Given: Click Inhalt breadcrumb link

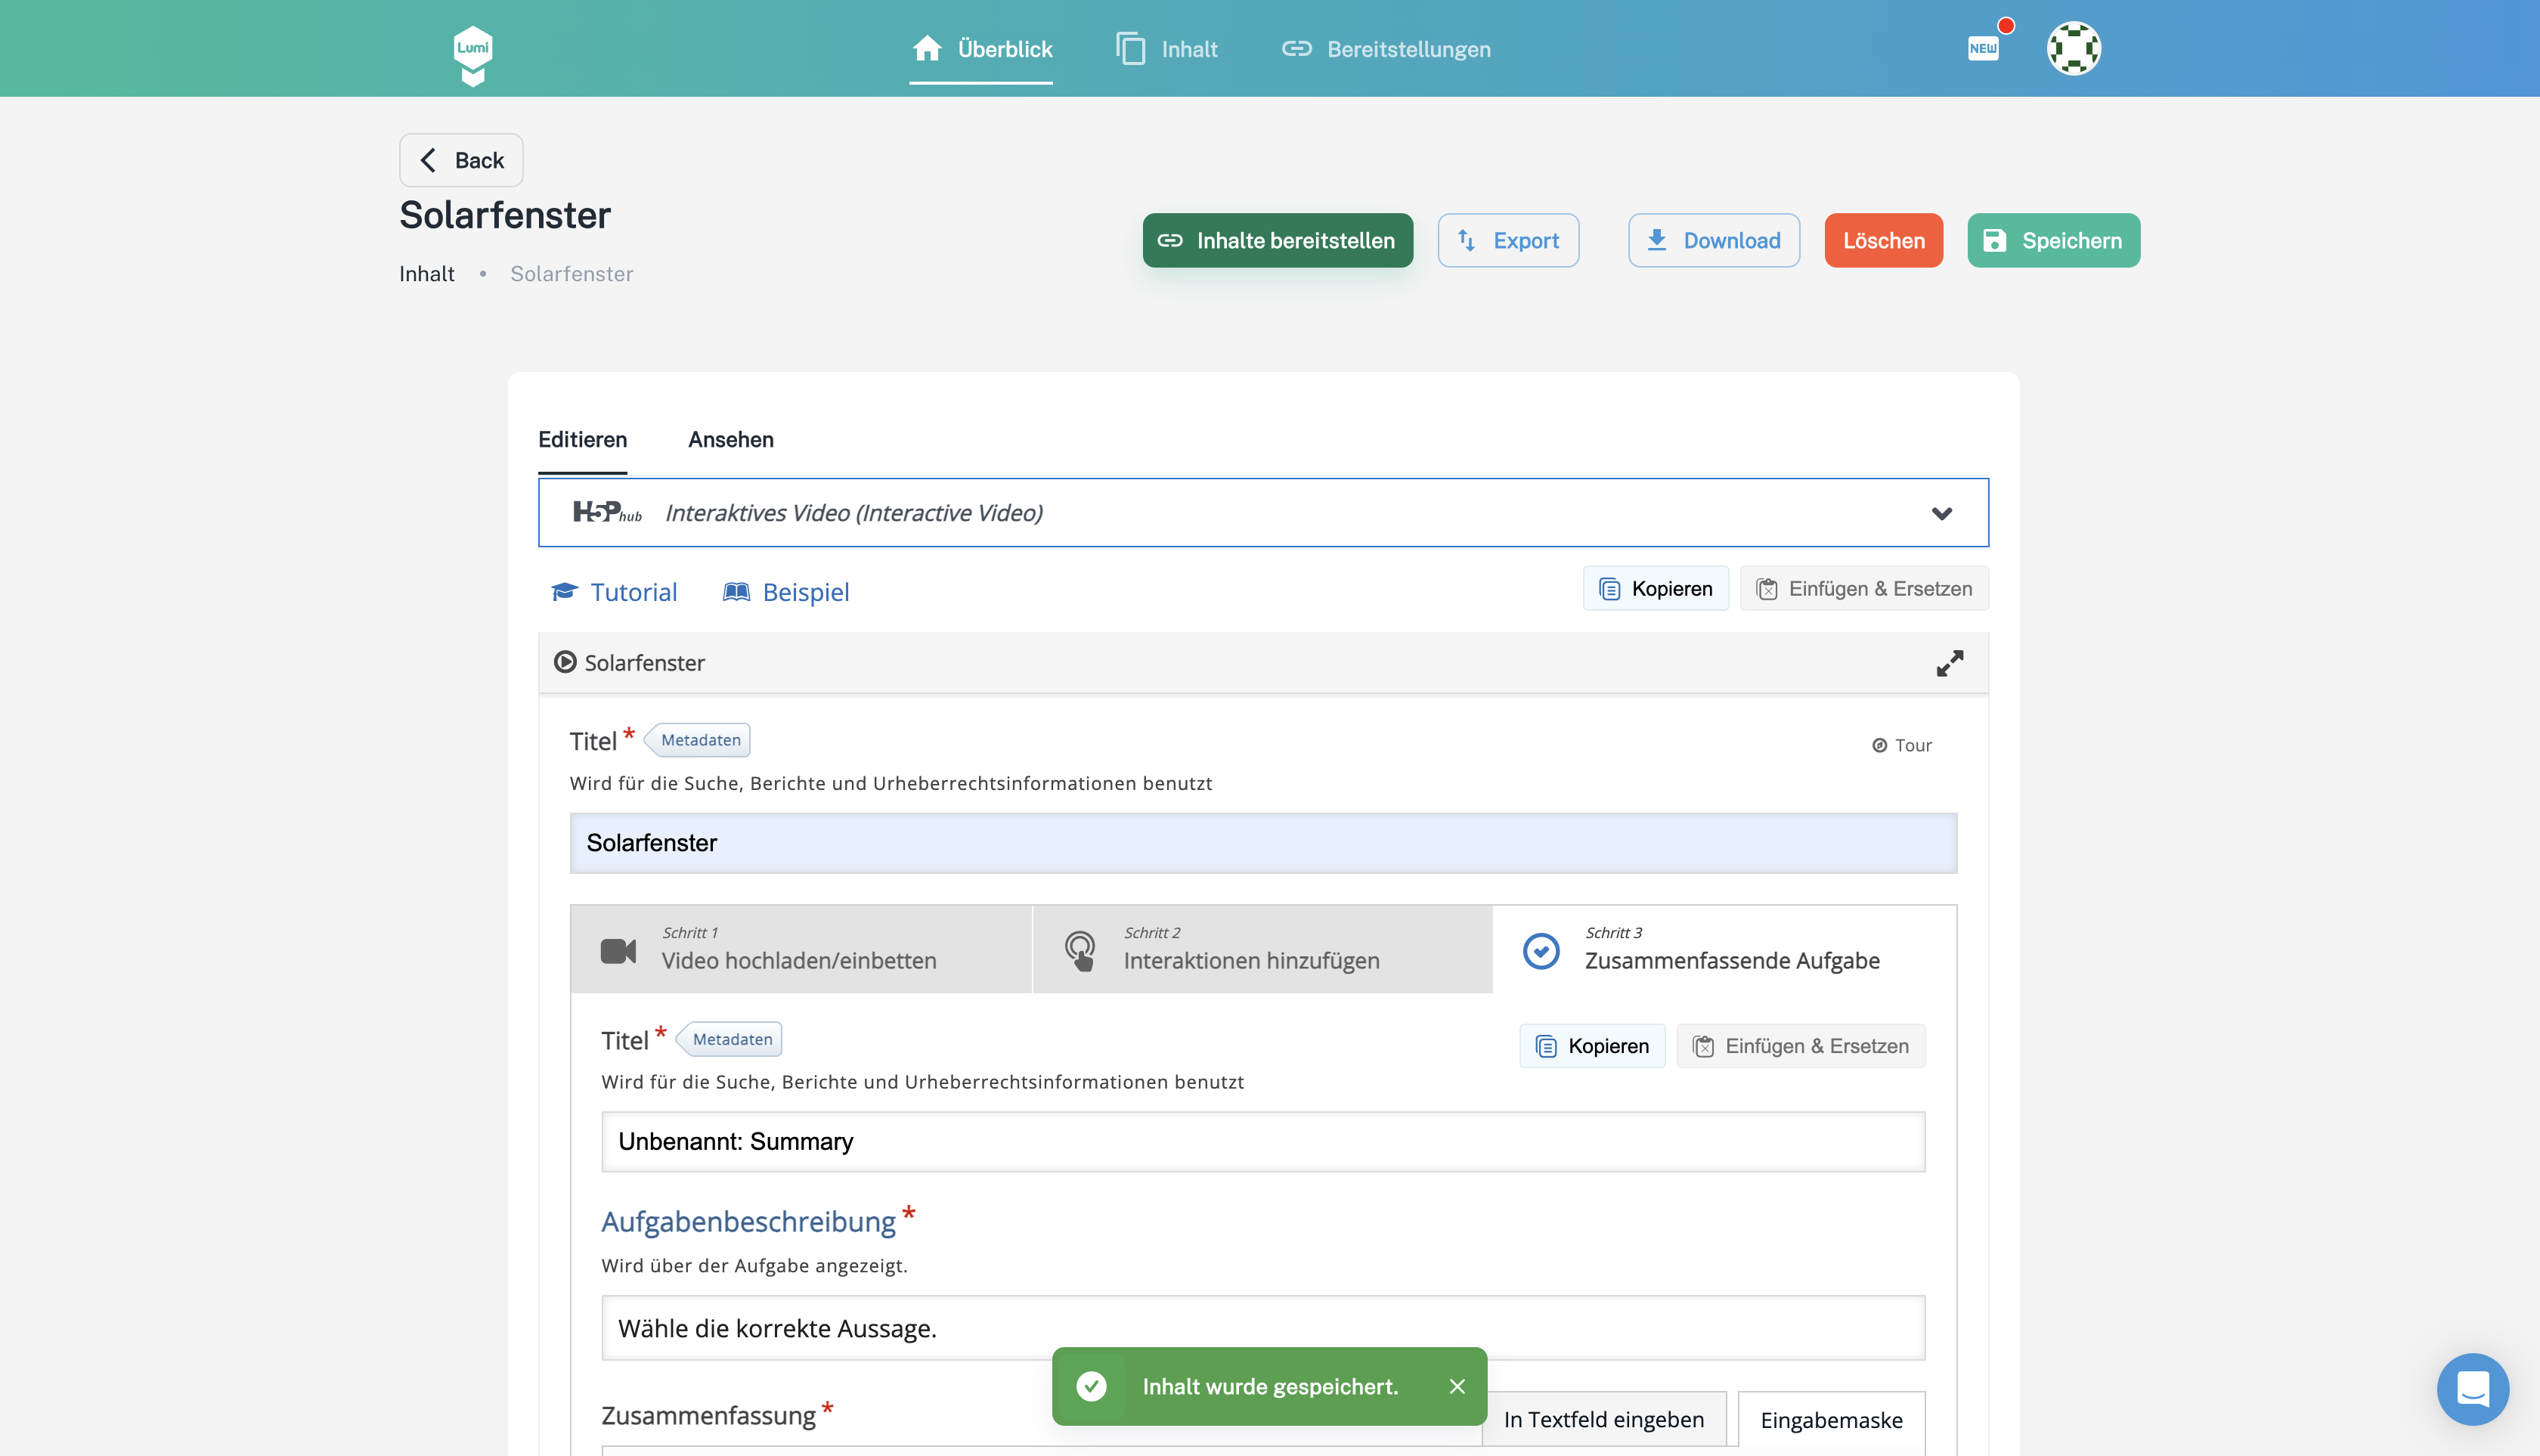Looking at the screenshot, I should 427,274.
